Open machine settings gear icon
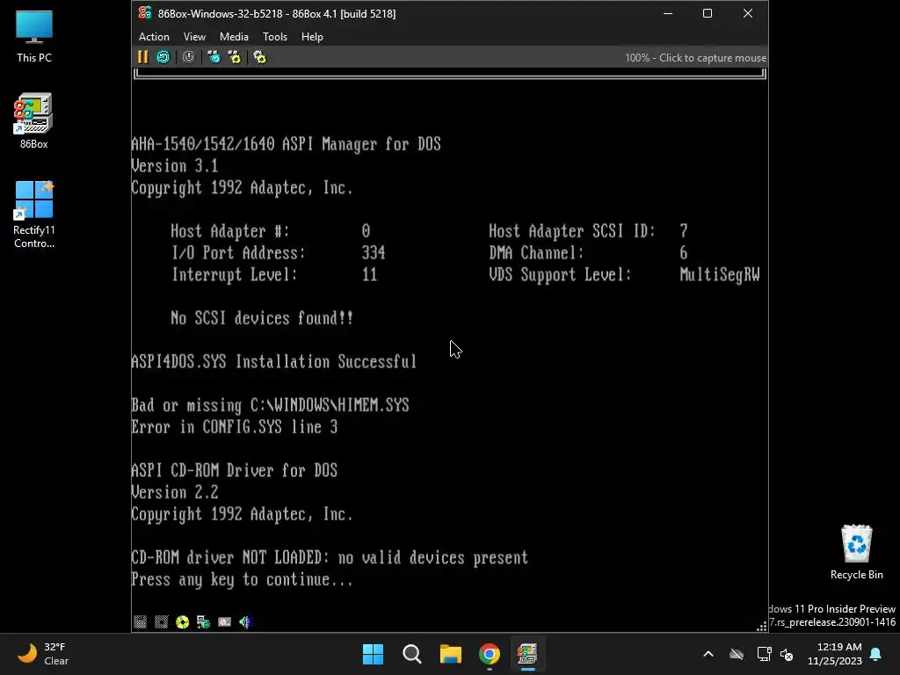Viewport: 900px width, 675px height. [259, 57]
